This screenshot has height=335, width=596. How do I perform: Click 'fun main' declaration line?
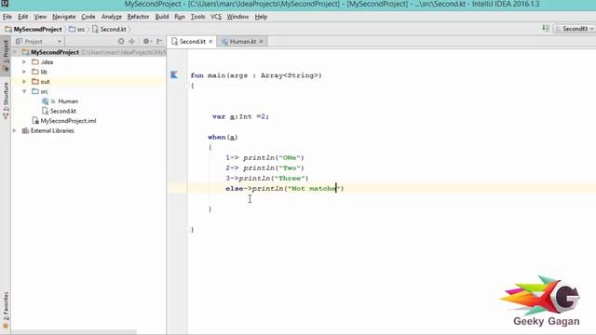[256, 75]
